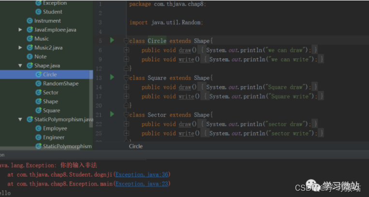
Task: Collapse the Shape.java node arrow
Action: [x=20, y=66]
